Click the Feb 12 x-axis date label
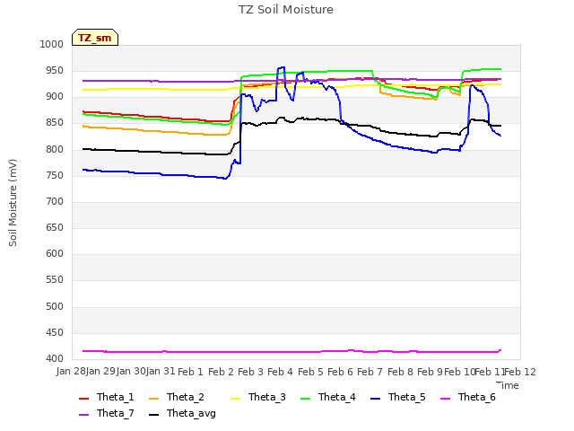Image resolution: width=574 pixels, height=431 pixels. [520, 372]
